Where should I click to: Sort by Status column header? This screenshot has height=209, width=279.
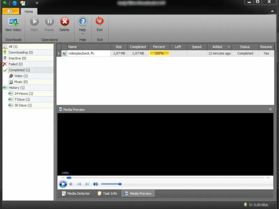coord(245,47)
